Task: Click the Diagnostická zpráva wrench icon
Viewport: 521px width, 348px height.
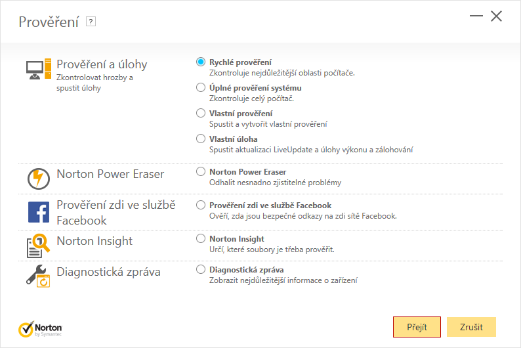Action: pos(38,275)
